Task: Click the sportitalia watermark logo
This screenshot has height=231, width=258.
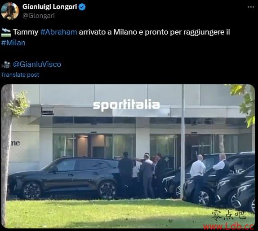Action: 126,105
